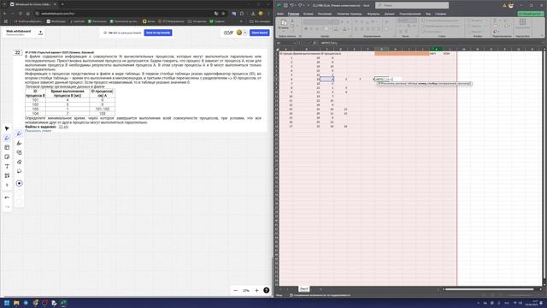Choose smart drawing shapes in submenu
This screenshot has height=308, width=547.
[x=19, y=152]
